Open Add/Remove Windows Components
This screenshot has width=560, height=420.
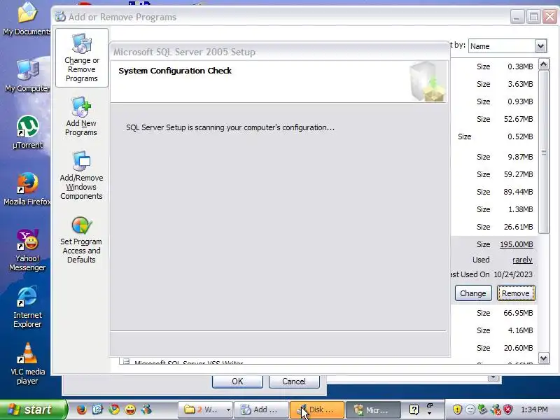[x=81, y=176]
